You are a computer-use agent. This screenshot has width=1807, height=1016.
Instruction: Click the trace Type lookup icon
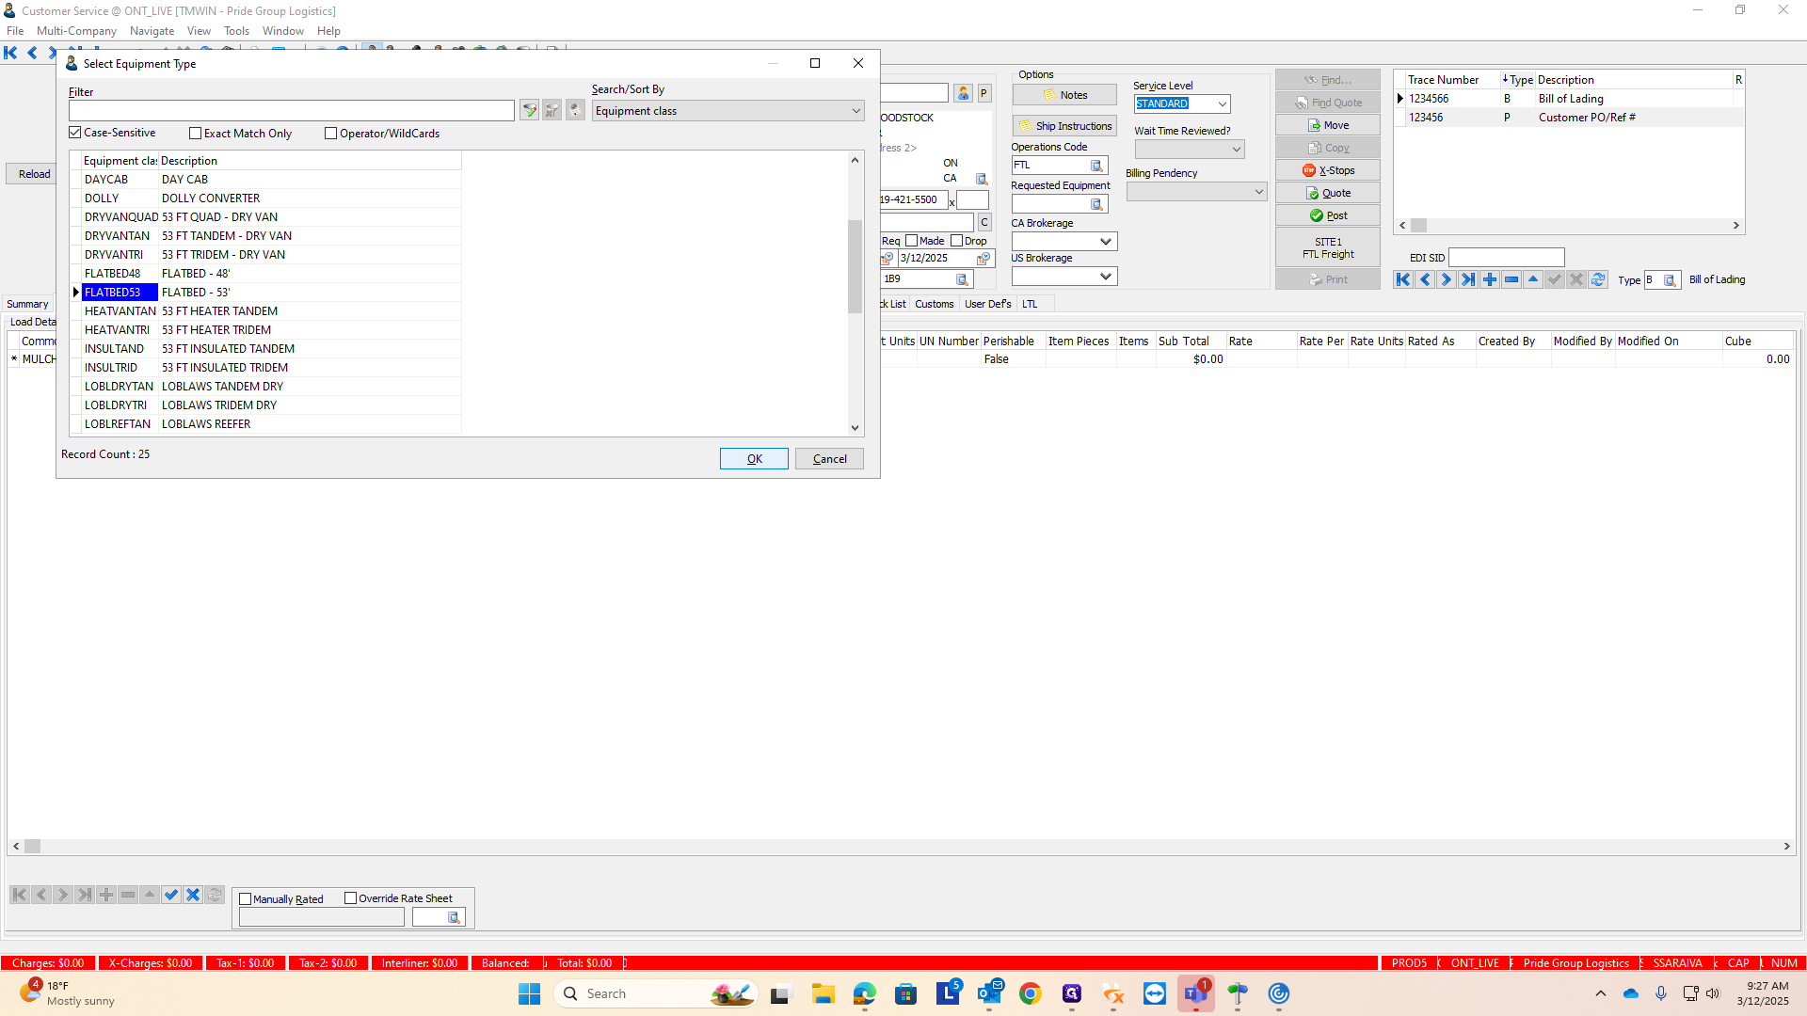pos(1670,280)
